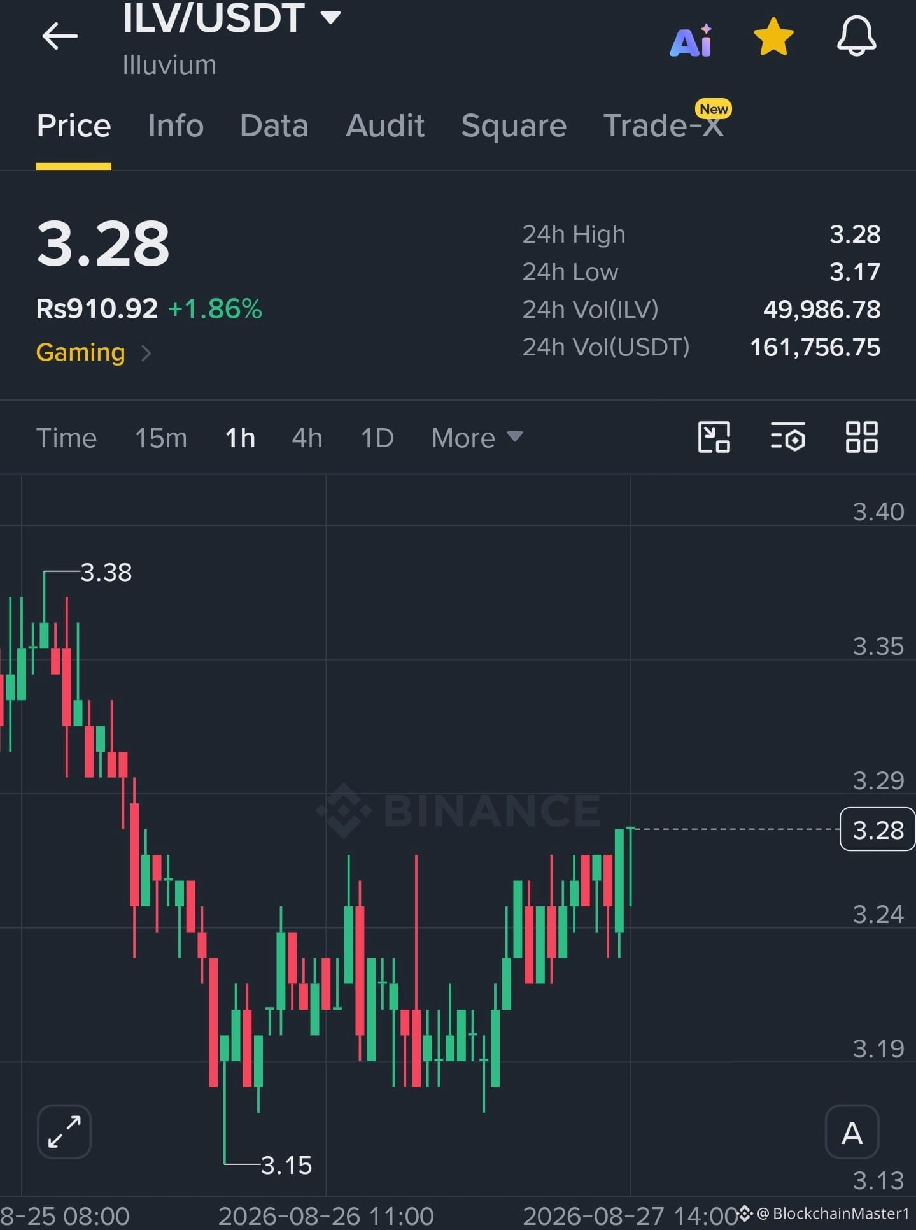This screenshot has height=1230, width=916.
Task: Open price alerts bell icon
Action: (x=857, y=36)
